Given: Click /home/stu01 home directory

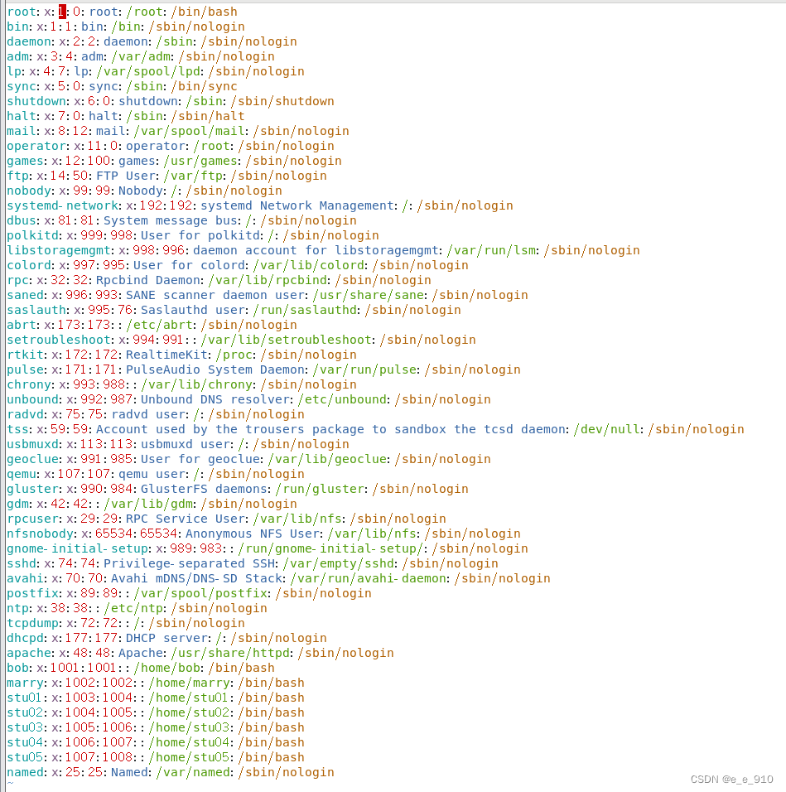Looking at the screenshot, I should click(x=190, y=697).
